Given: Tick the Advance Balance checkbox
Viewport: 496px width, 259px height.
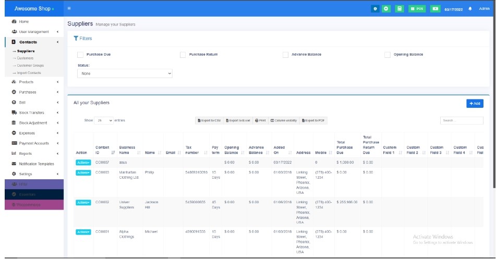Looking at the screenshot, I should click(x=285, y=55).
